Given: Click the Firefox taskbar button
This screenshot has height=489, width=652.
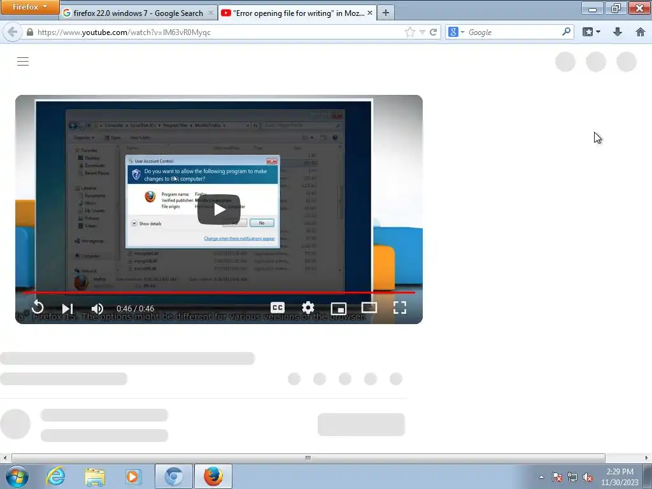Looking at the screenshot, I should pos(213,476).
